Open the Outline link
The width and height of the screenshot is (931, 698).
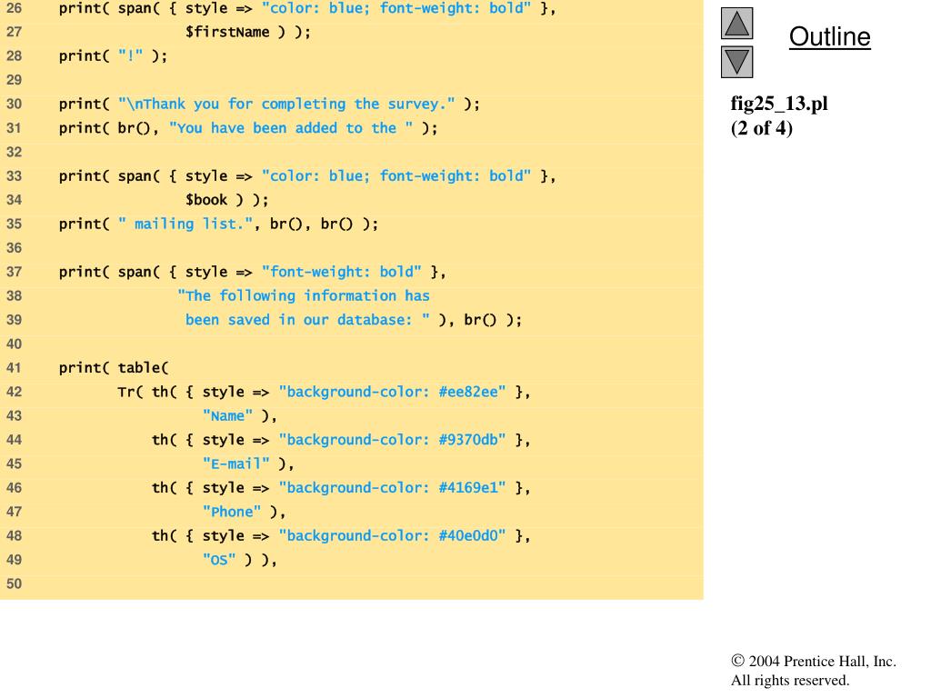(x=829, y=36)
